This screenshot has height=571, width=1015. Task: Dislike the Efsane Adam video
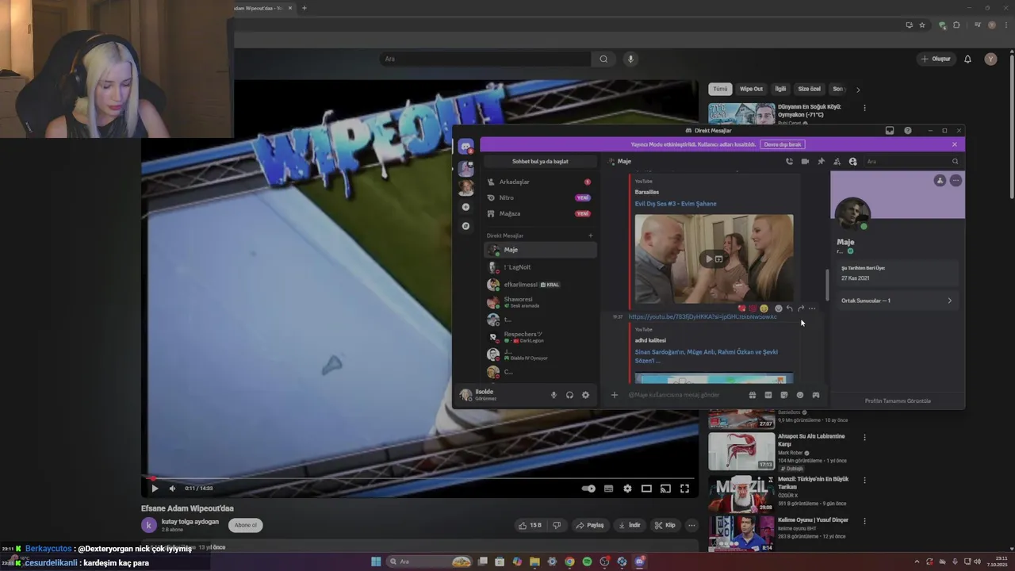(557, 525)
